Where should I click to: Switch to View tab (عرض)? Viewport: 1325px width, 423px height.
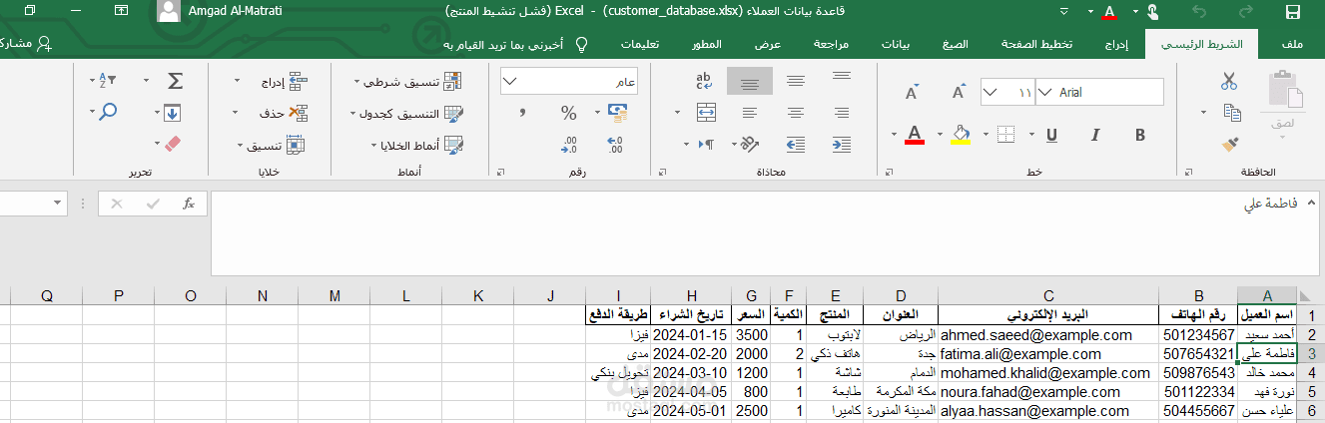(x=768, y=45)
